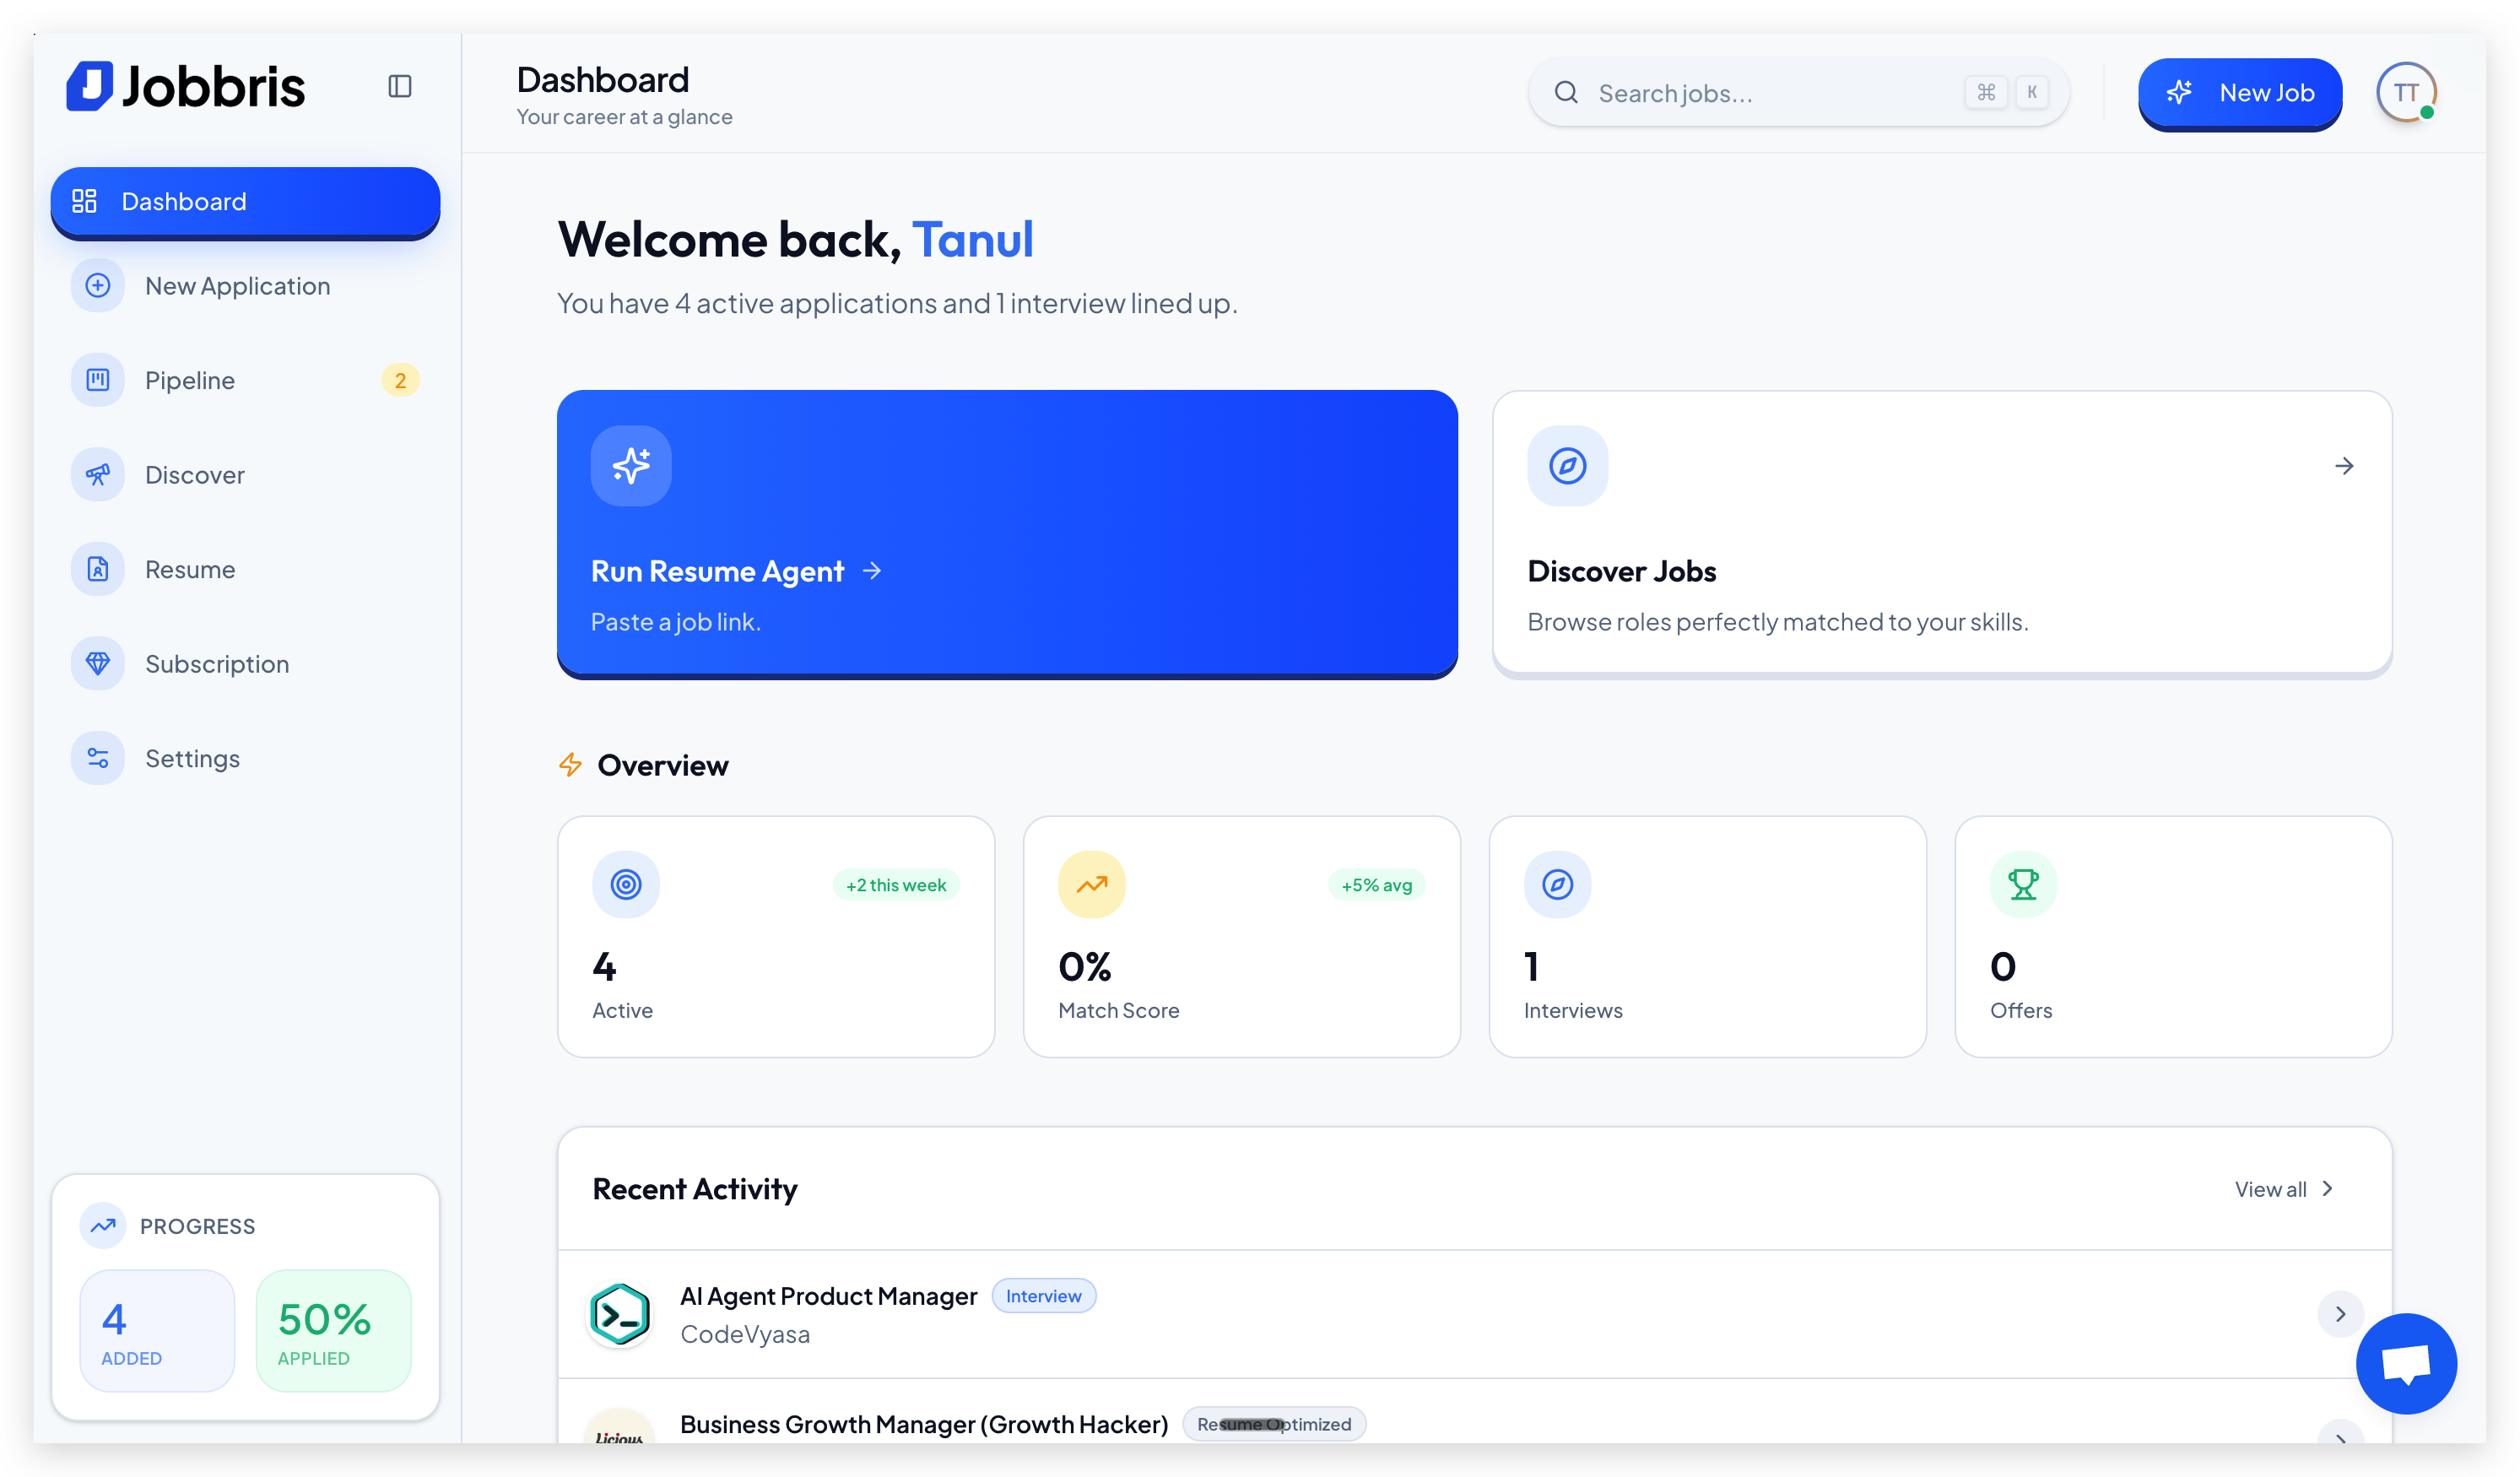
Task: Click the CodeVyasa company logo
Action: pos(620,1314)
